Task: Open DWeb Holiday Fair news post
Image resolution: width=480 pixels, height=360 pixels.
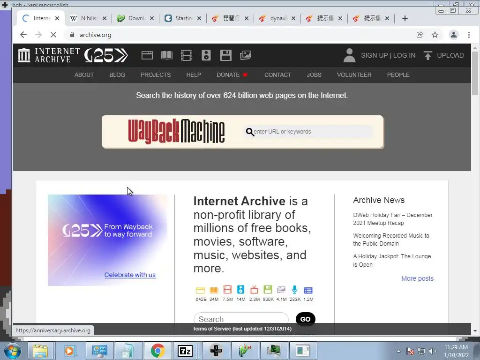Action: click(x=393, y=219)
